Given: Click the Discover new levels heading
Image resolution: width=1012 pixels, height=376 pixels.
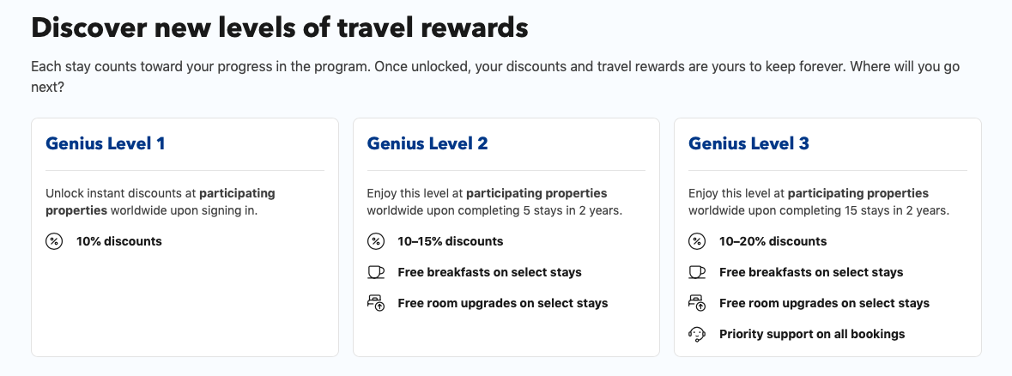Looking at the screenshot, I should [x=279, y=28].
